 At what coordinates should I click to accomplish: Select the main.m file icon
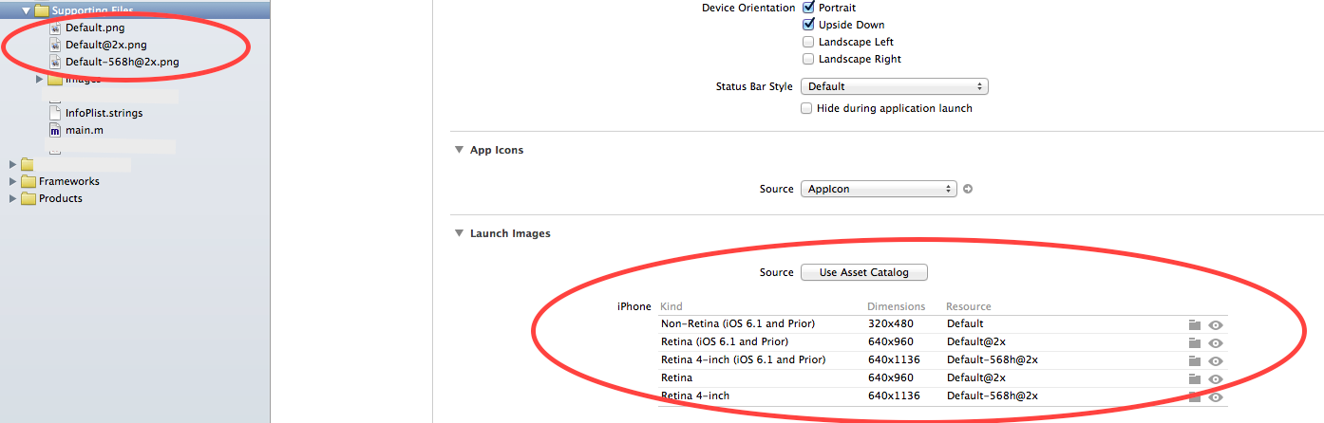coord(55,130)
